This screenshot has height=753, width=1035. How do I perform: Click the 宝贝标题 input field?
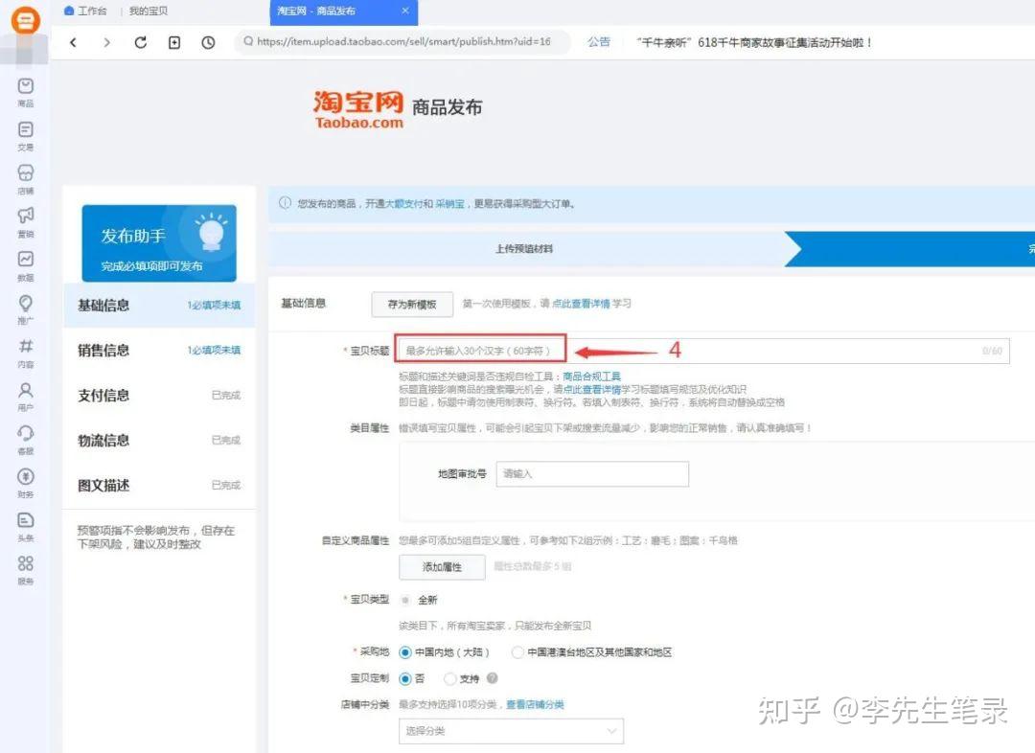point(702,351)
